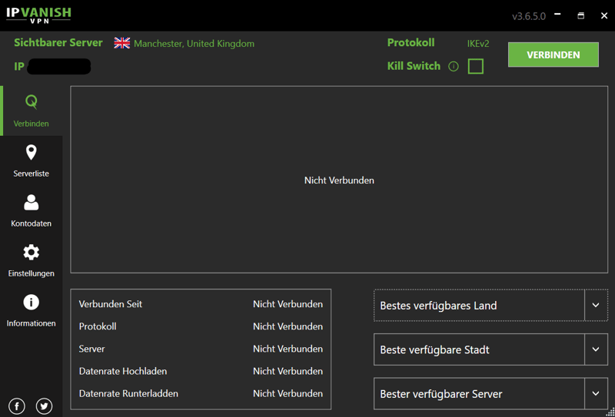Screen dimensions: 615x417
Task: Open the Twitter icon link
Action: tap(44, 406)
